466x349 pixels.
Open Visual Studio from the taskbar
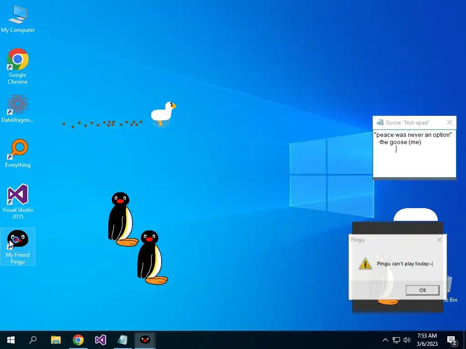pyautogui.click(x=101, y=340)
